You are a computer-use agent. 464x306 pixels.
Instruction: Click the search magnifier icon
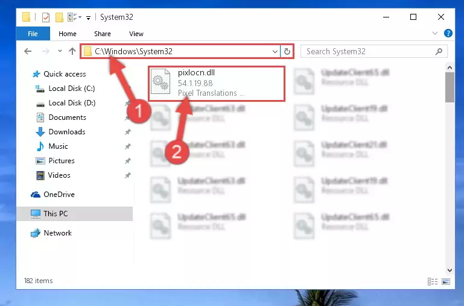tap(439, 51)
